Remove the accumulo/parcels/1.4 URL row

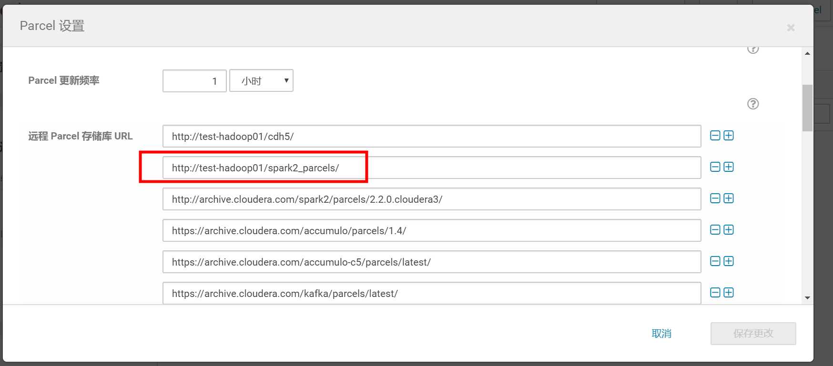(x=715, y=230)
